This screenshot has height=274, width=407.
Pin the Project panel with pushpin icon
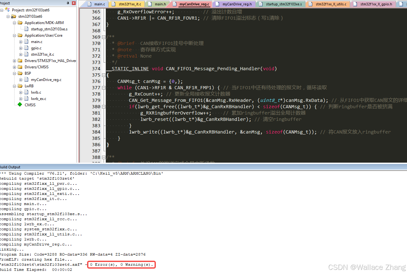pyautogui.click(x=68, y=3)
